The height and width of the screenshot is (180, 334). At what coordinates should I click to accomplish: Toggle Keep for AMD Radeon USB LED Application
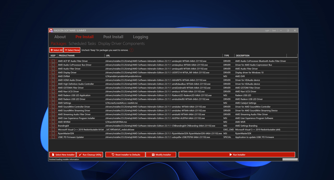tap(53, 95)
